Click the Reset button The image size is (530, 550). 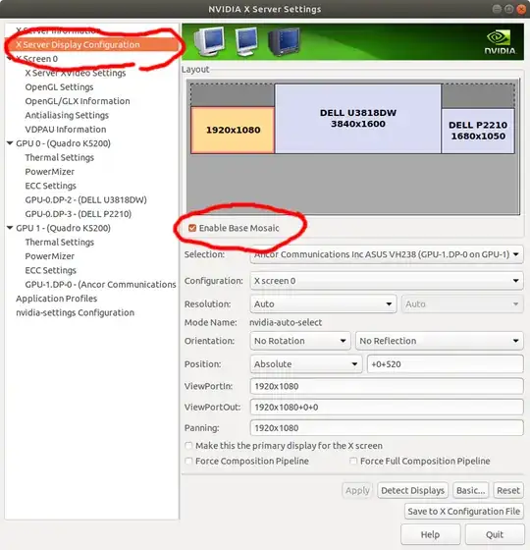[x=508, y=490]
